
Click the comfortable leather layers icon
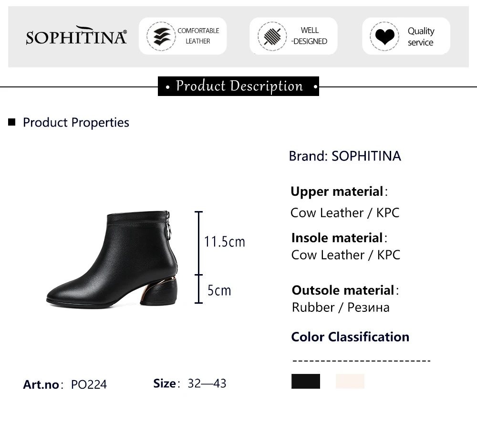tap(161, 36)
